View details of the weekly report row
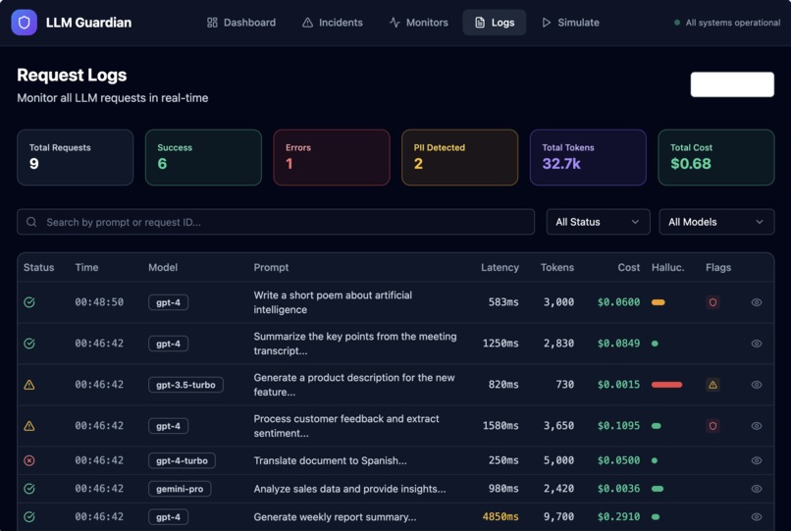The width and height of the screenshot is (791, 531). (x=757, y=517)
